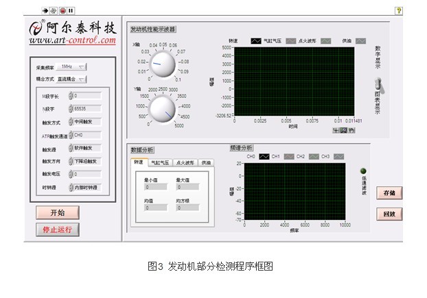Screen dimensions: 427x298
Task: Select the zoom tool in the graph palette
Action: point(344,129)
